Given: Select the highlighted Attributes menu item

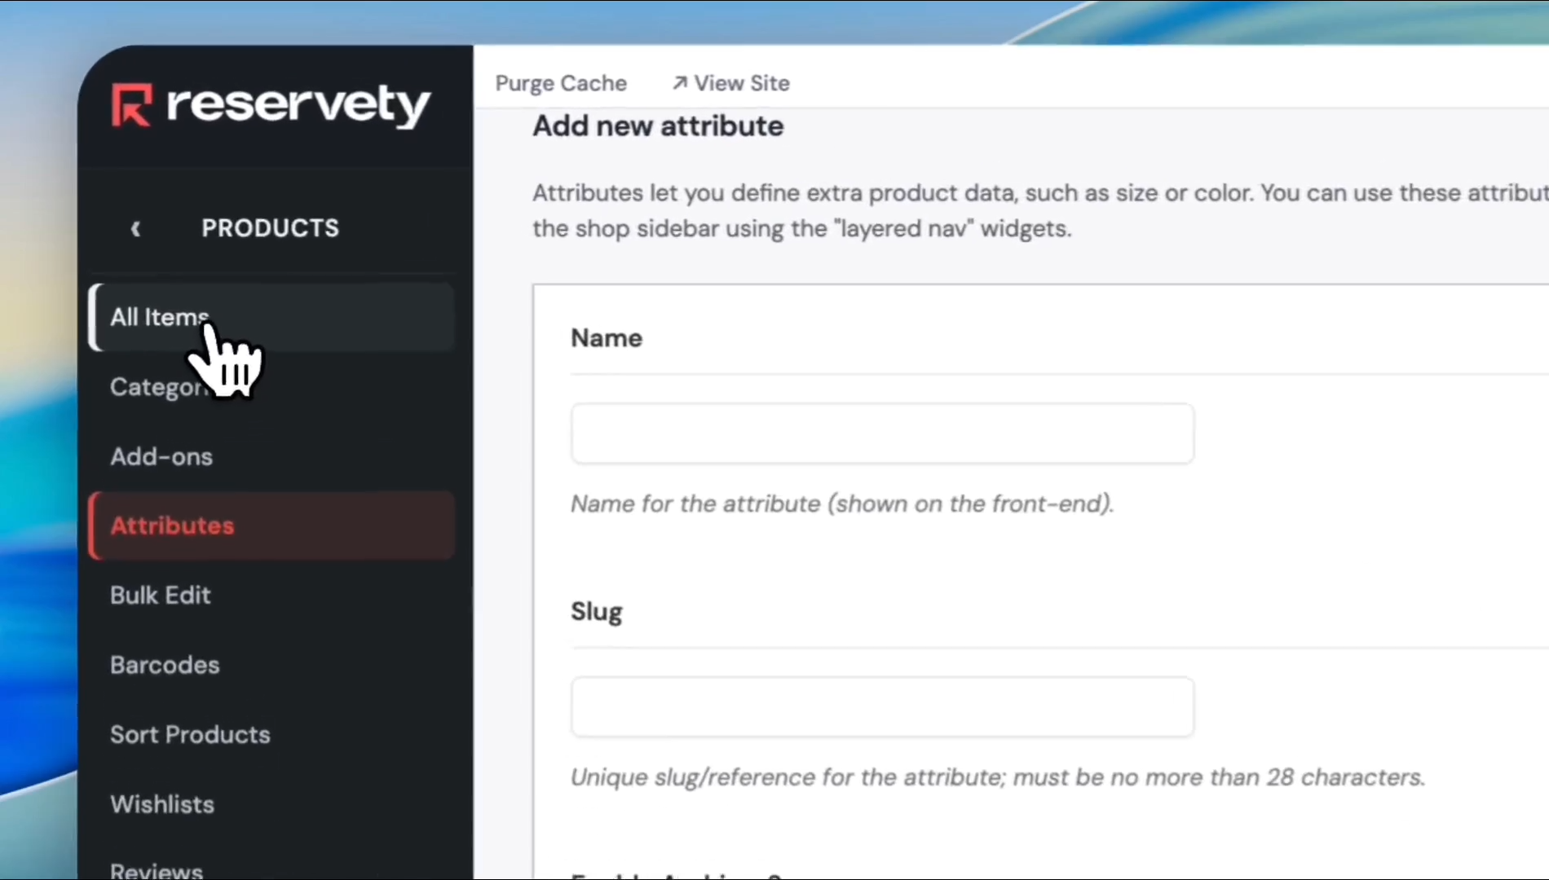Looking at the screenshot, I should [x=172, y=526].
